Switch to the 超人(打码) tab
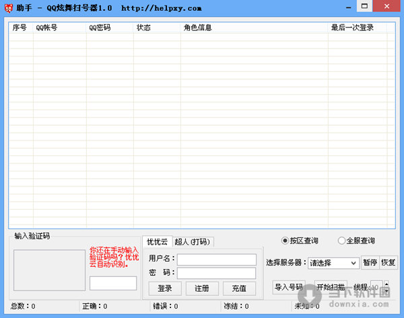Viewport: 404px width, 318px height. (193, 242)
